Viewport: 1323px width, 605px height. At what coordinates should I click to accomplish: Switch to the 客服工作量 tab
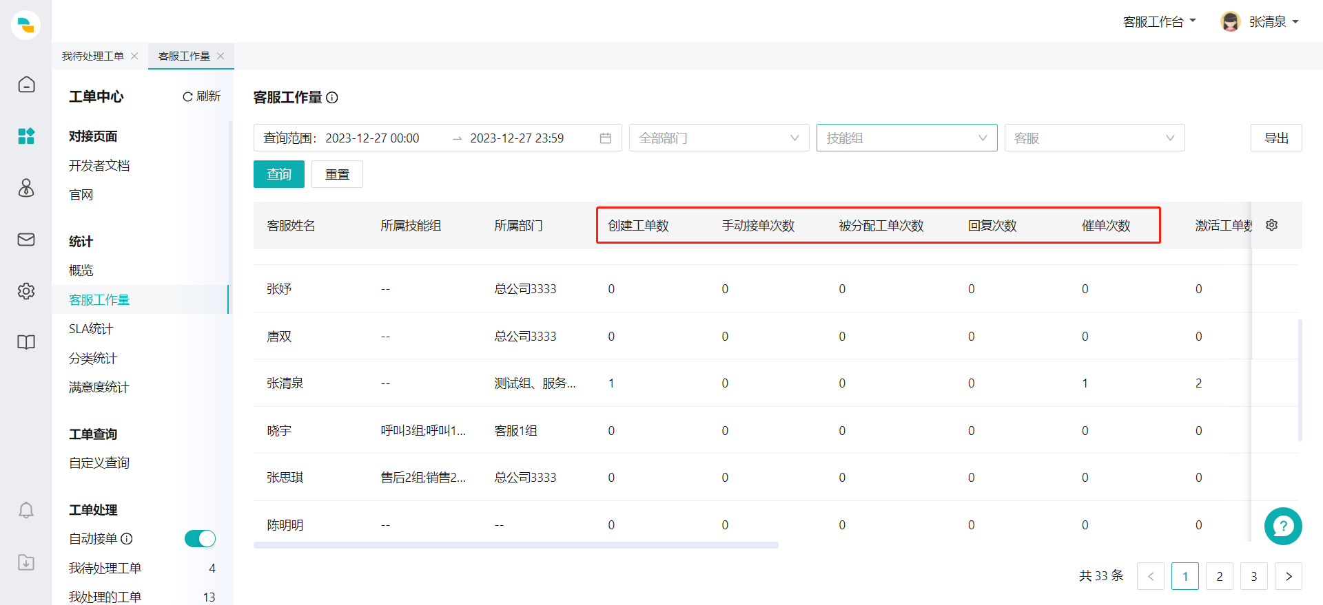coord(184,56)
